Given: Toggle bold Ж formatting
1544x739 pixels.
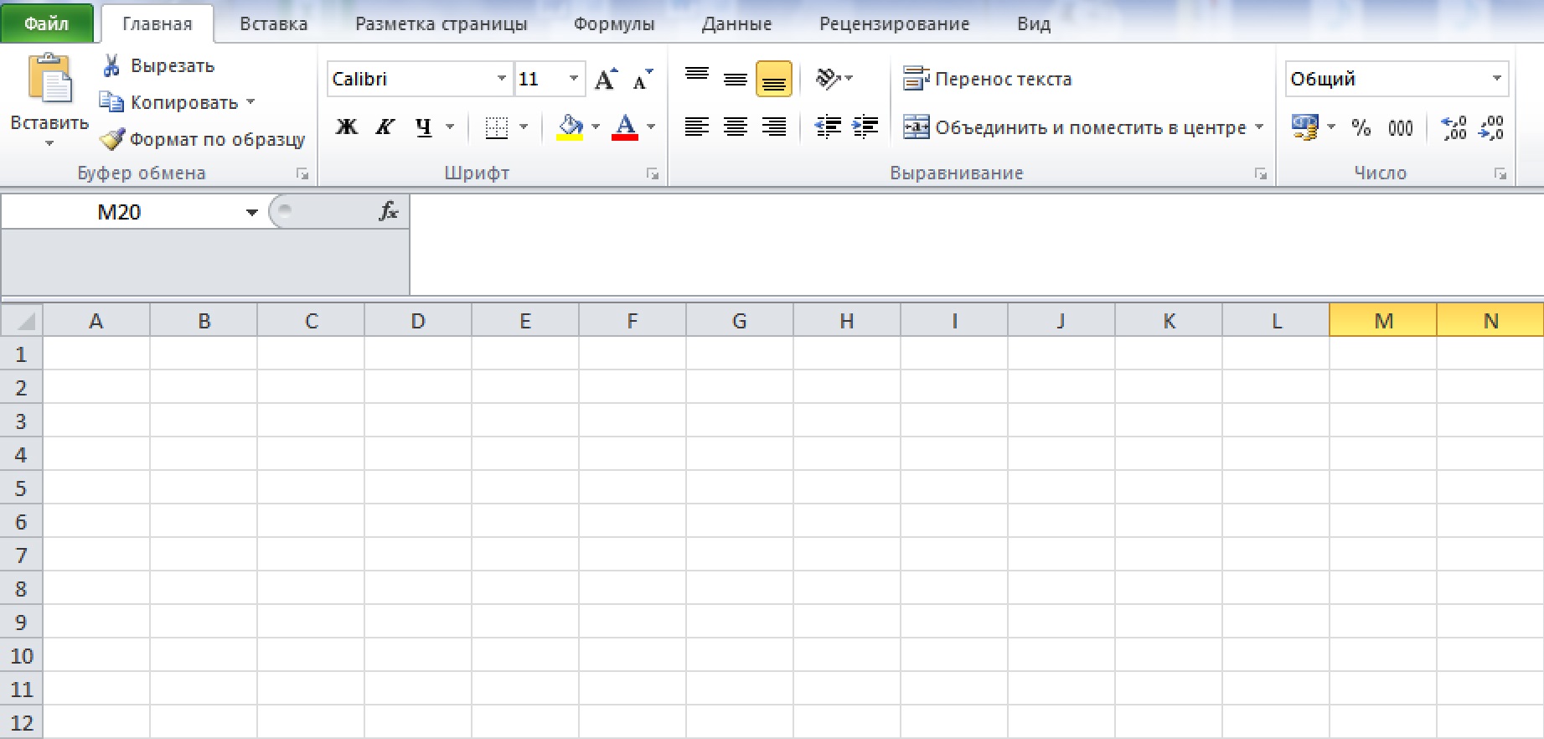Looking at the screenshot, I should coord(347,127).
